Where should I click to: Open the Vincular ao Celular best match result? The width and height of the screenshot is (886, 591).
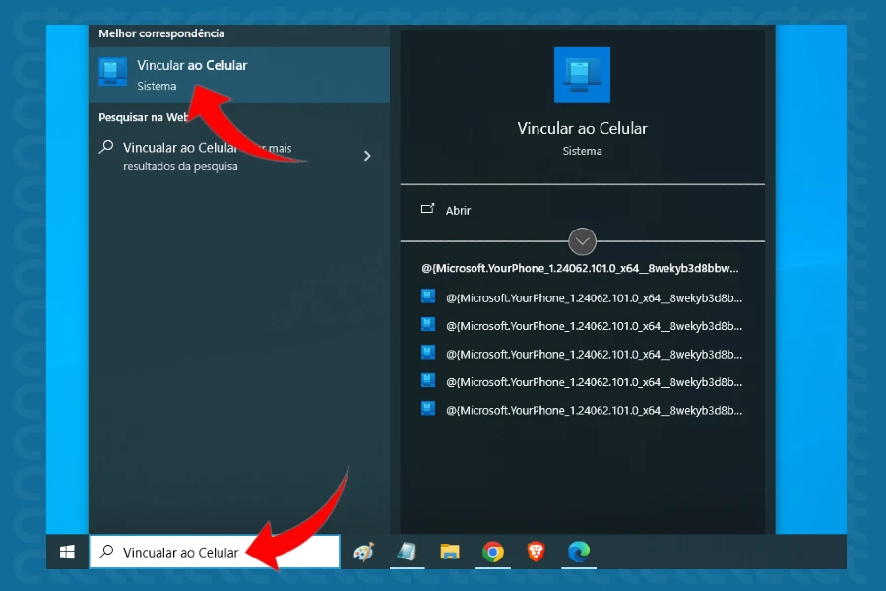(239, 75)
